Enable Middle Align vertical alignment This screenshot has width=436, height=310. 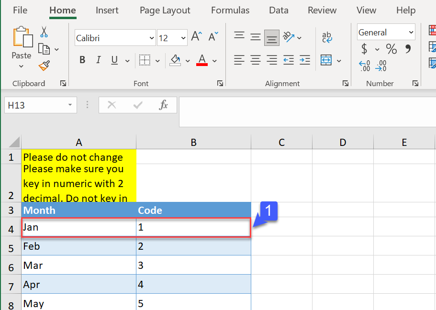pos(256,37)
